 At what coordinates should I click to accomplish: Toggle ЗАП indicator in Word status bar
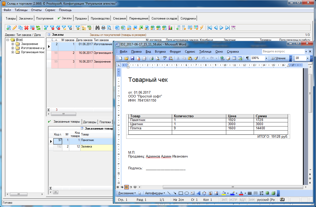pyautogui.click(x=224, y=200)
